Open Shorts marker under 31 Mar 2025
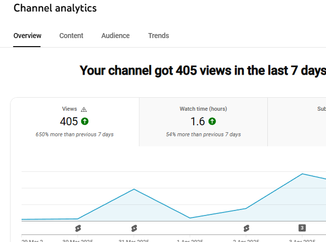The image size is (326, 242). (x=134, y=228)
